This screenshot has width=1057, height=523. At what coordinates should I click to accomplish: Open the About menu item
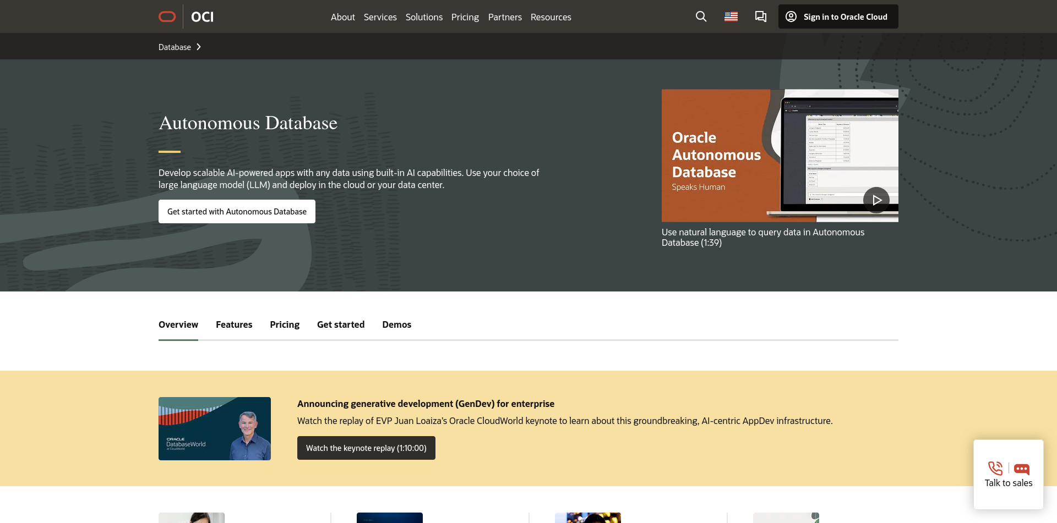342,17
